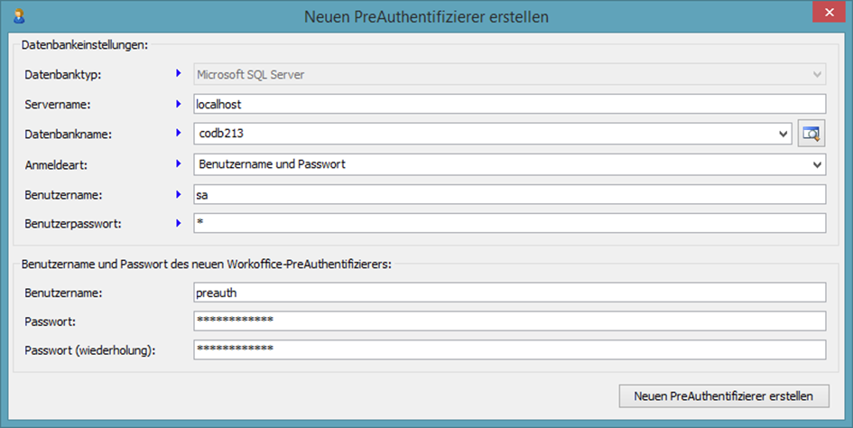Screen dimensions: 853x428
Task: Click blue arrow next to Servername
Action: (x=179, y=104)
